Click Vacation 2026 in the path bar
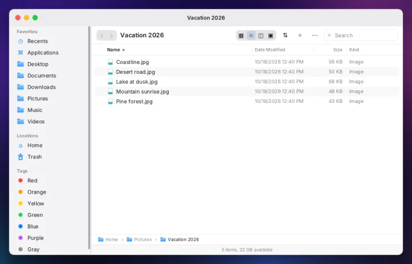Screen dimensions: 412x264 click(x=180, y=239)
